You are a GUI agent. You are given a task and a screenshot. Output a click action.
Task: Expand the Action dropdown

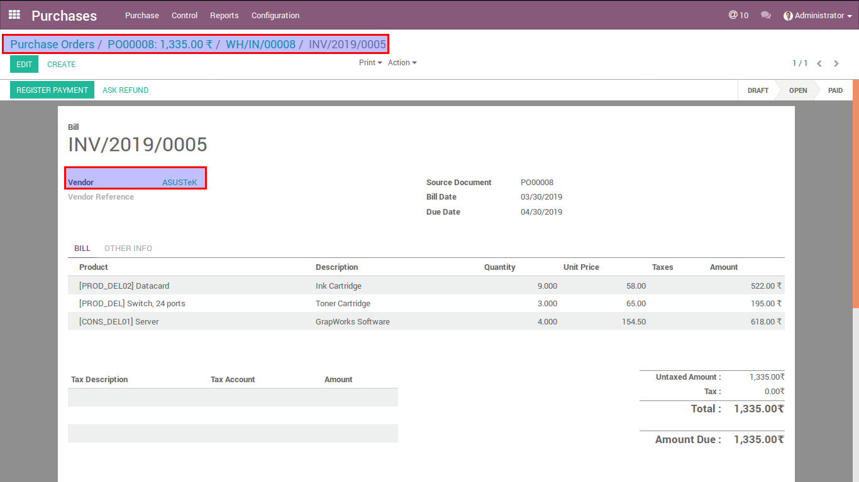402,63
